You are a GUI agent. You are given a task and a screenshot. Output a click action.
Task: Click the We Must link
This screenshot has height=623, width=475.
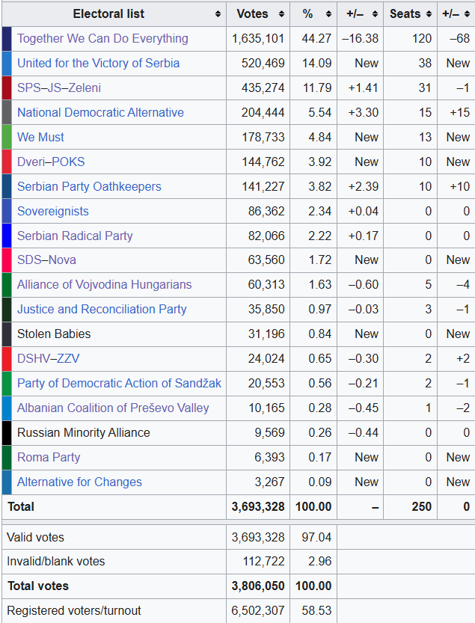pos(40,138)
